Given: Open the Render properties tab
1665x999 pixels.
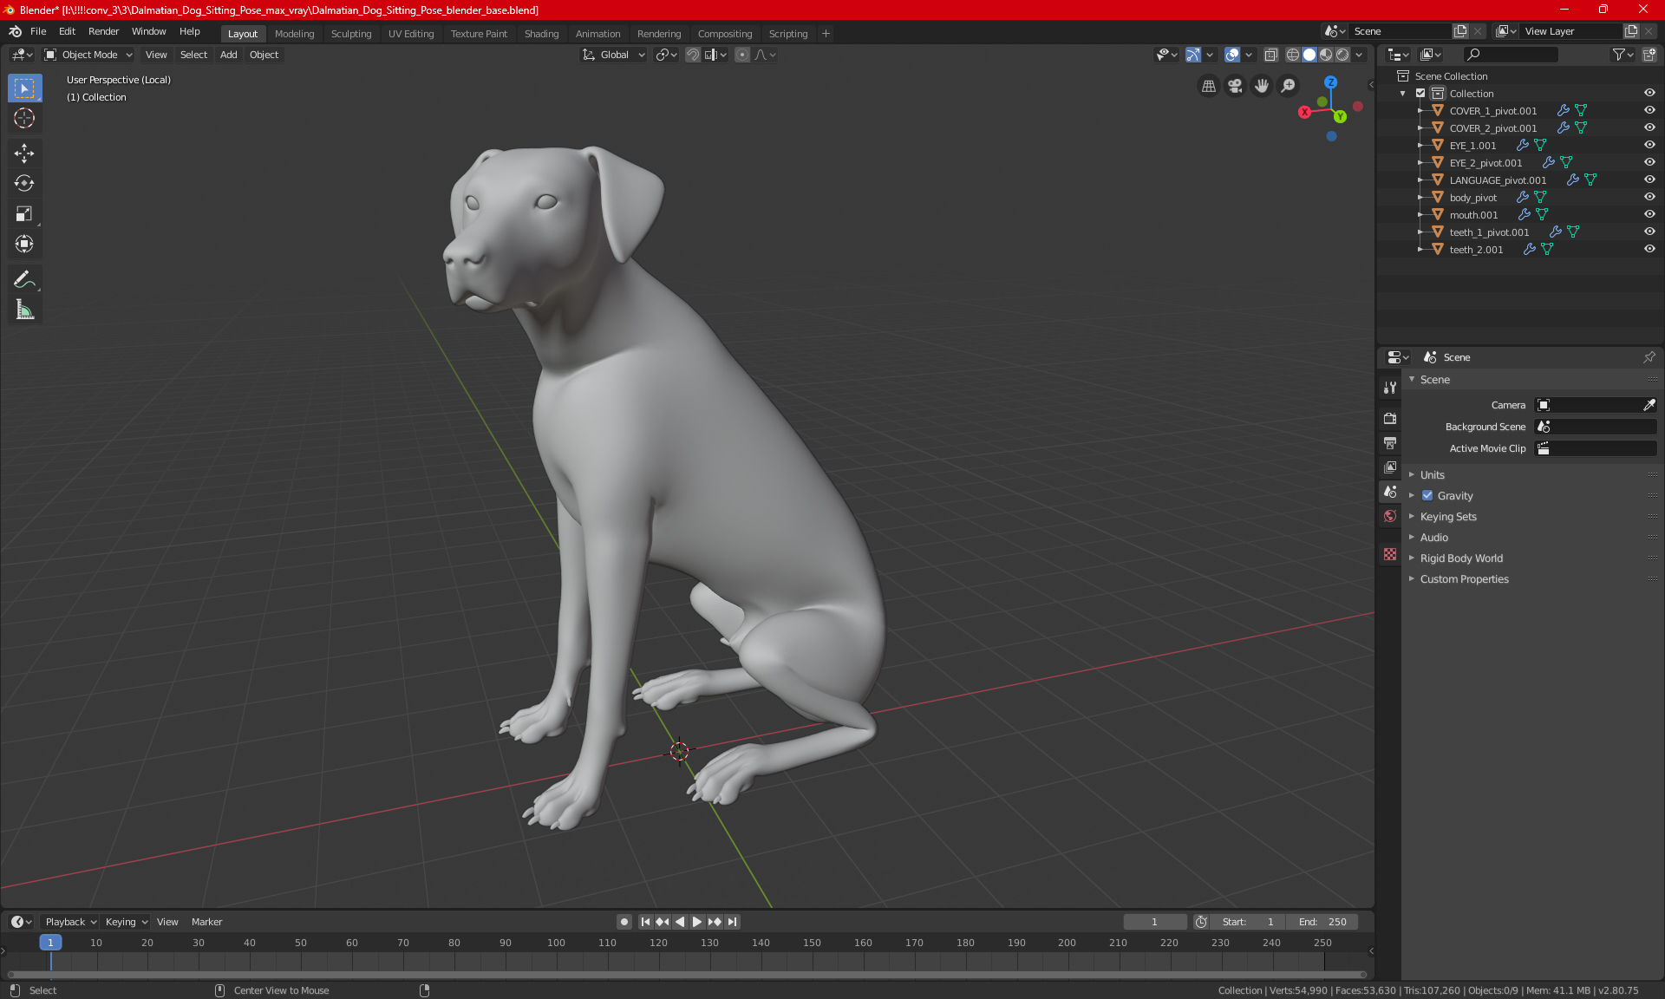Looking at the screenshot, I should click(1390, 418).
